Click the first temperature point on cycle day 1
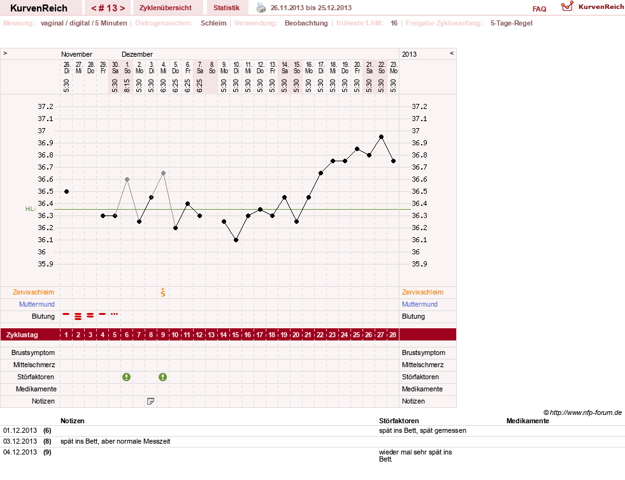This screenshot has width=625, height=480. point(66,191)
